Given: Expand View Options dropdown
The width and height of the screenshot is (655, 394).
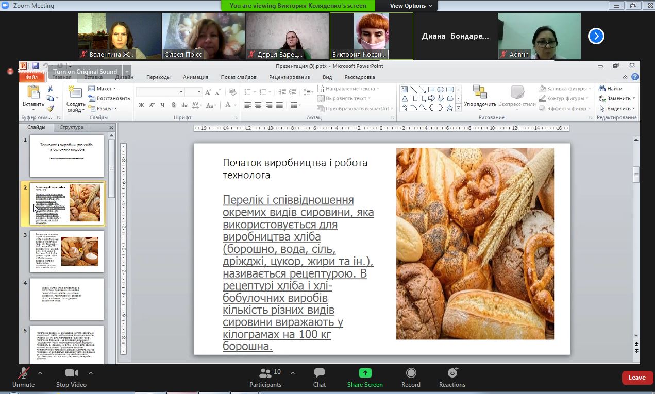Looking at the screenshot, I should [411, 6].
